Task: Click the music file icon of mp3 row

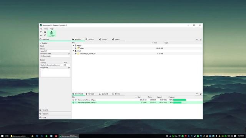Action: pos(76,103)
